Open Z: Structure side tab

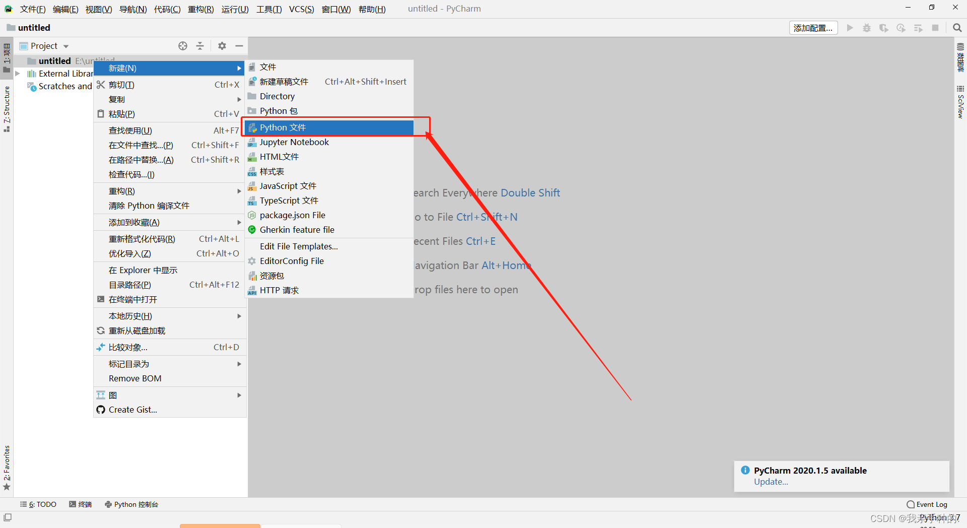click(x=7, y=109)
